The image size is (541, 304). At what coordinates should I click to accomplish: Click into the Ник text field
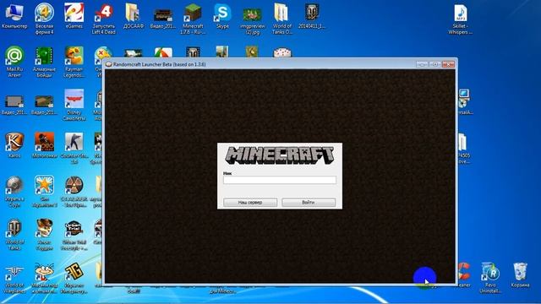pyautogui.click(x=280, y=180)
